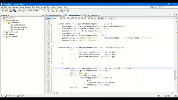The width and height of the screenshot is (178, 100).
Task: Click the Comment lines icon
Action: 112,18
